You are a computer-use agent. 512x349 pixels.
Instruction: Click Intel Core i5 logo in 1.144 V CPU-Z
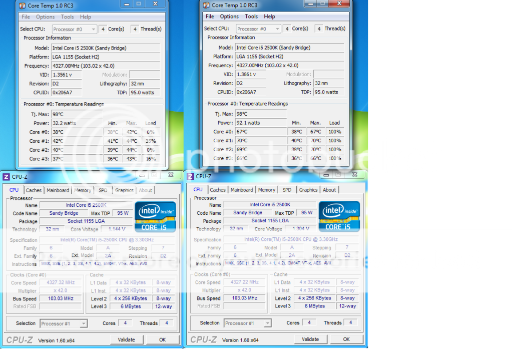pyautogui.click(x=155, y=216)
